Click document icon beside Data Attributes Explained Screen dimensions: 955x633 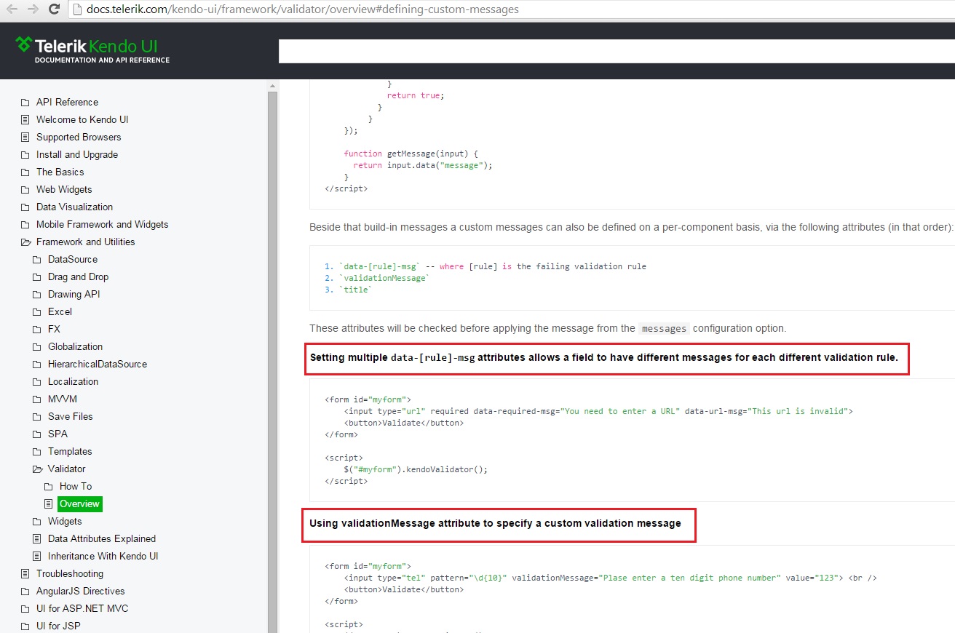coord(36,539)
